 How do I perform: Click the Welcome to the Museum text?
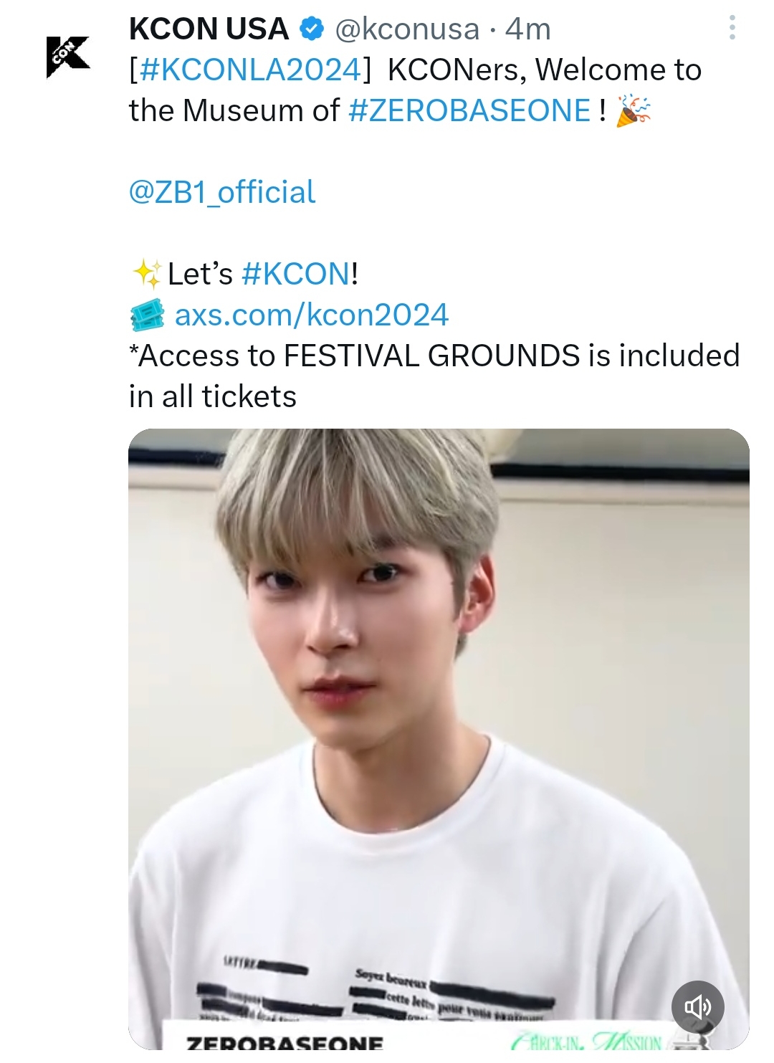coord(416,90)
